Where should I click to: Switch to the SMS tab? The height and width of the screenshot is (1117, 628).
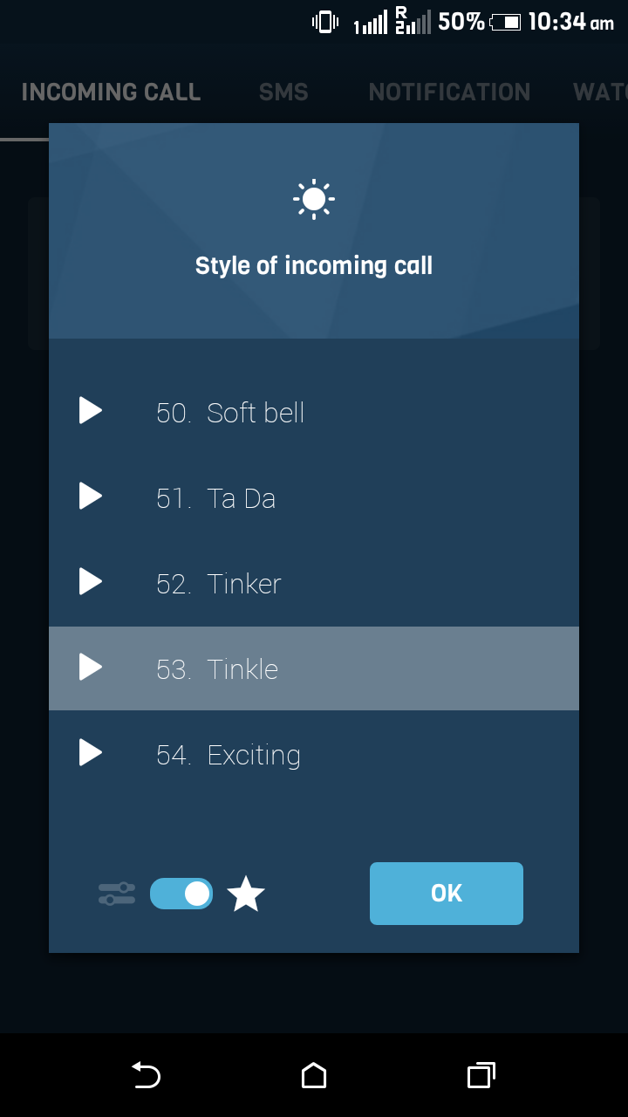pyautogui.click(x=283, y=93)
